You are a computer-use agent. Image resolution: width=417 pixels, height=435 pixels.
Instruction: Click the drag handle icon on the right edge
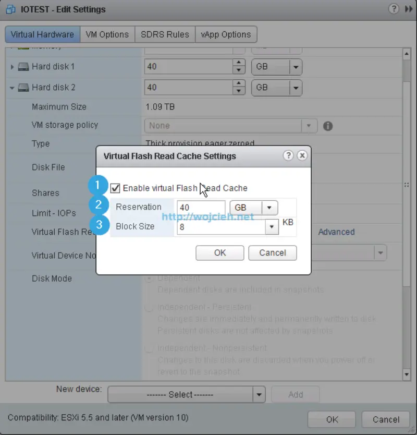click(406, 184)
